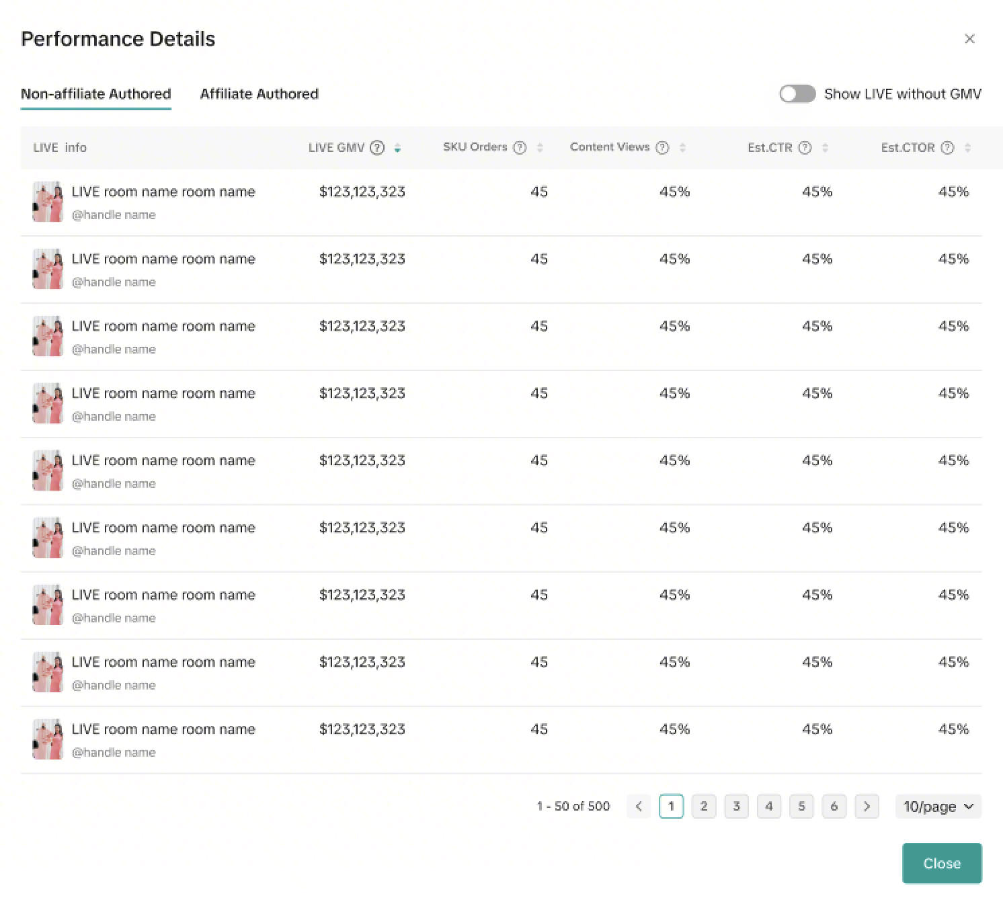Enable Show LIVE without GMV toggle

pos(797,94)
